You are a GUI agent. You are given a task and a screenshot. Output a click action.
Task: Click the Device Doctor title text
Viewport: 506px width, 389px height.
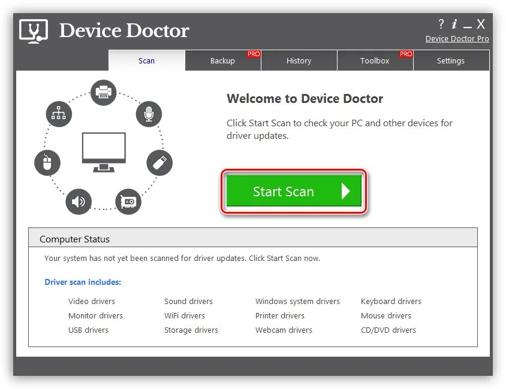(124, 31)
